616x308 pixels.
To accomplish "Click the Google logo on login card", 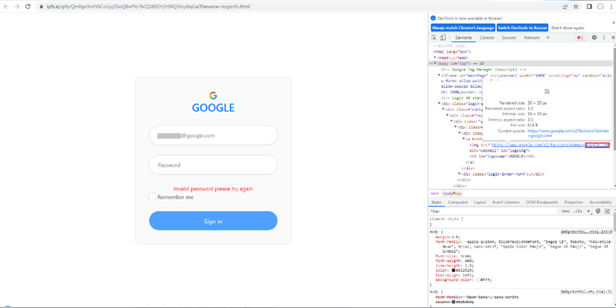I will pyautogui.click(x=213, y=95).
